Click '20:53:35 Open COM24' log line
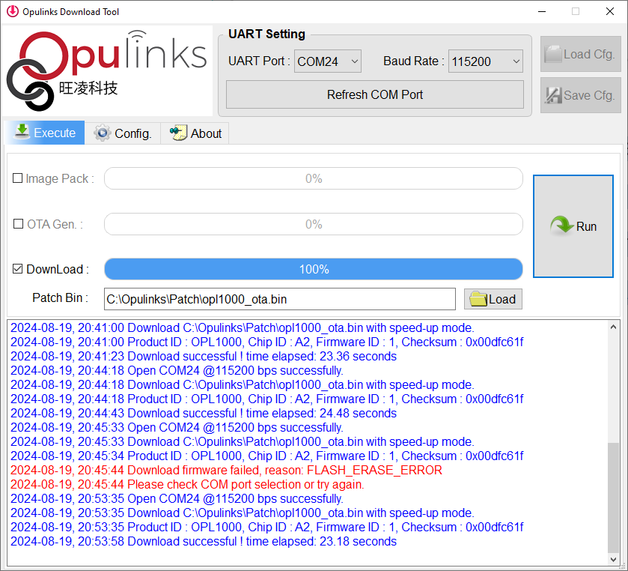The width and height of the screenshot is (628, 571). click(x=177, y=498)
